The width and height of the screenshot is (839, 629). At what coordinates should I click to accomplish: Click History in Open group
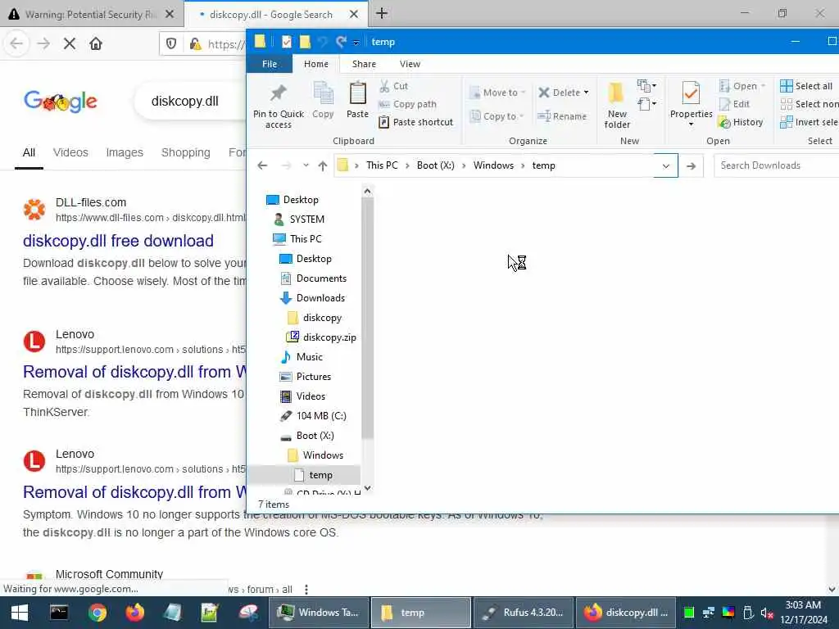[741, 122]
